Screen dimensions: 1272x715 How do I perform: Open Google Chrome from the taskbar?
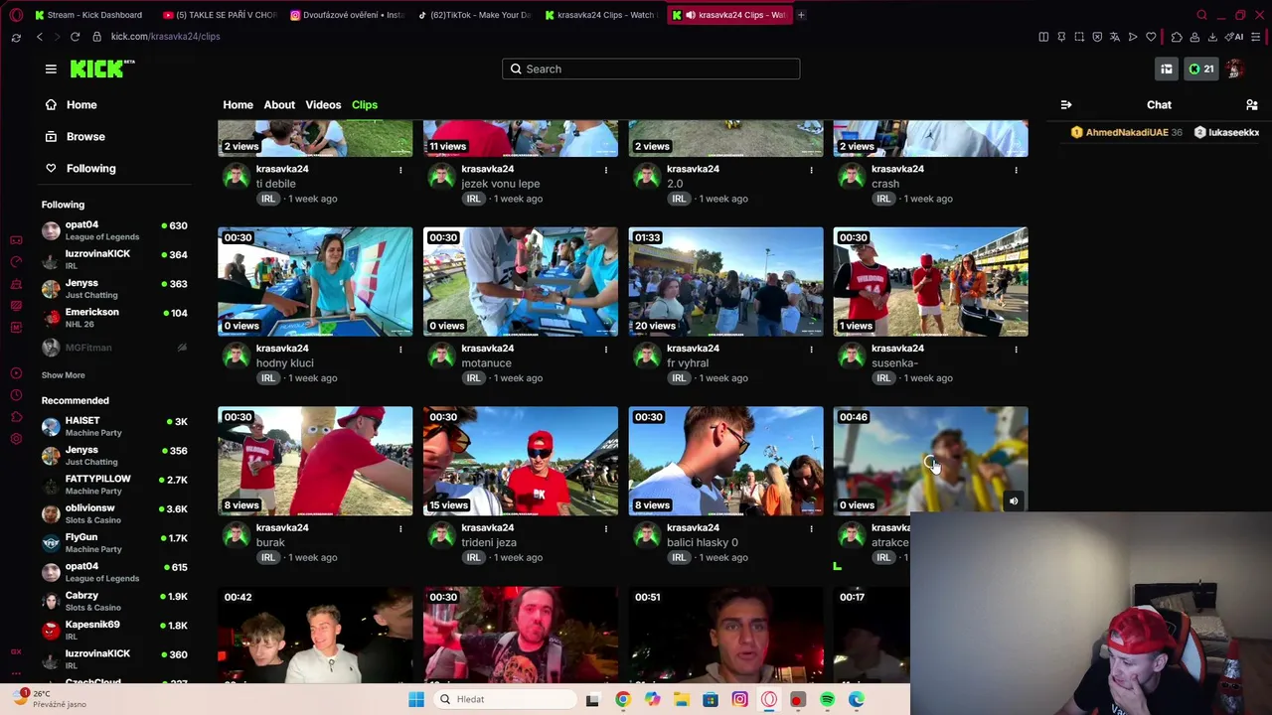(622, 699)
